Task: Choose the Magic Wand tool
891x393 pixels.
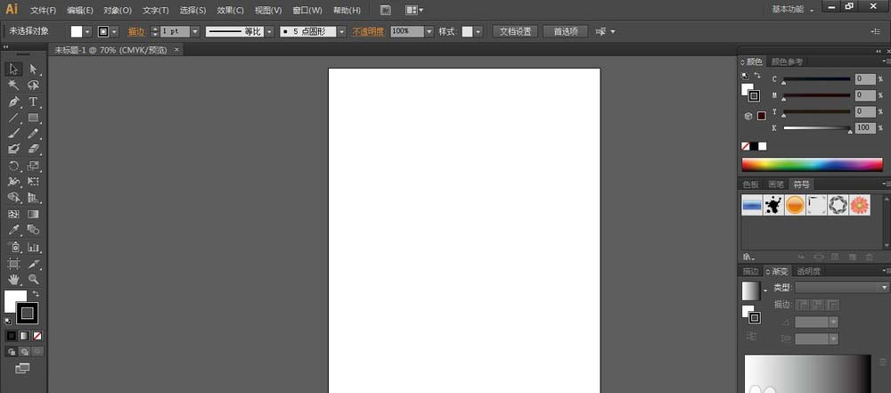Action: click(14, 86)
